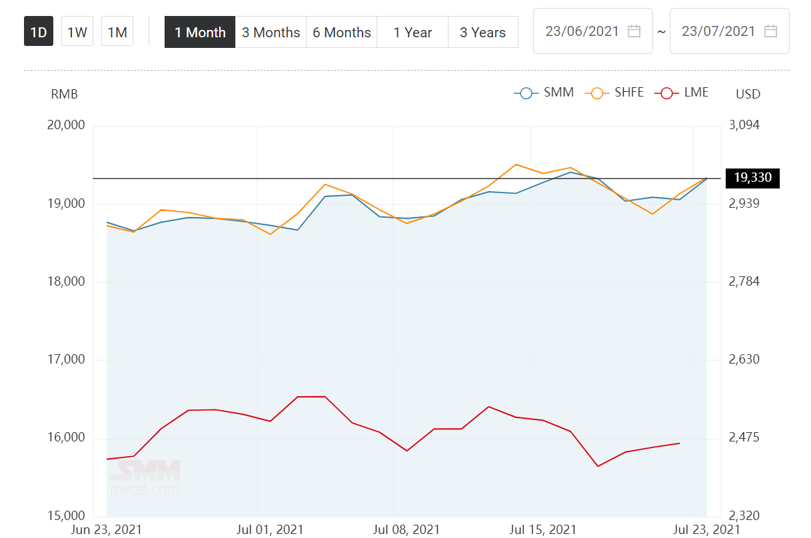
Task: Click the LME red legend marker
Action: click(667, 93)
